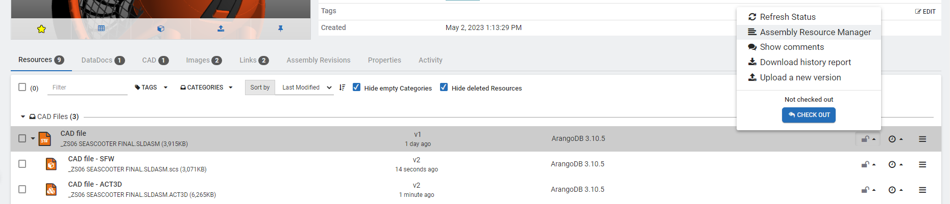Uncheck Hide deleted Resources

pyautogui.click(x=444, y=88)
